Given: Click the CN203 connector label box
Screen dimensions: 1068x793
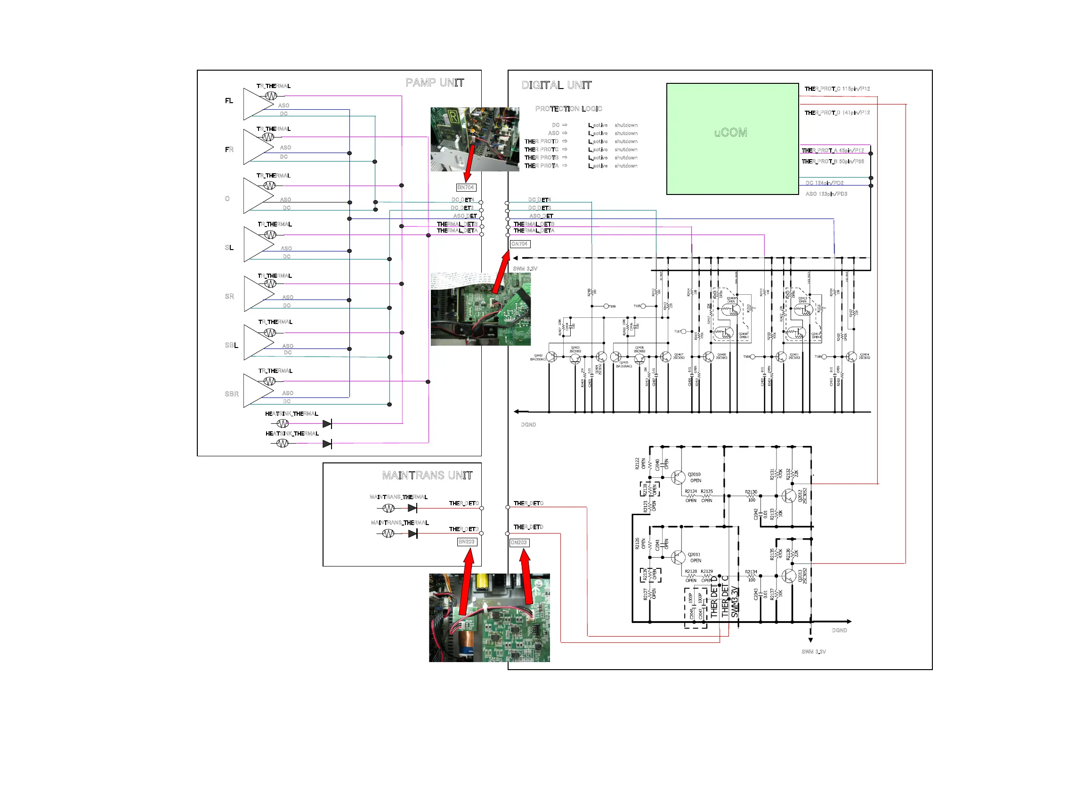Looking at the screenshot, I should (x=519, y=543).
